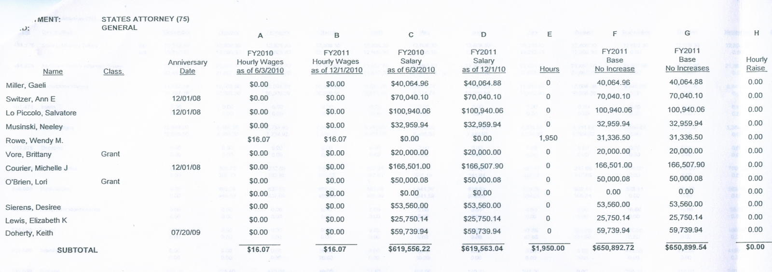The height and width of the screenshot is (272, 772).
Task: Click the $16.07 FY2010 hourly wage for Rowe
Action: (259, 139)
